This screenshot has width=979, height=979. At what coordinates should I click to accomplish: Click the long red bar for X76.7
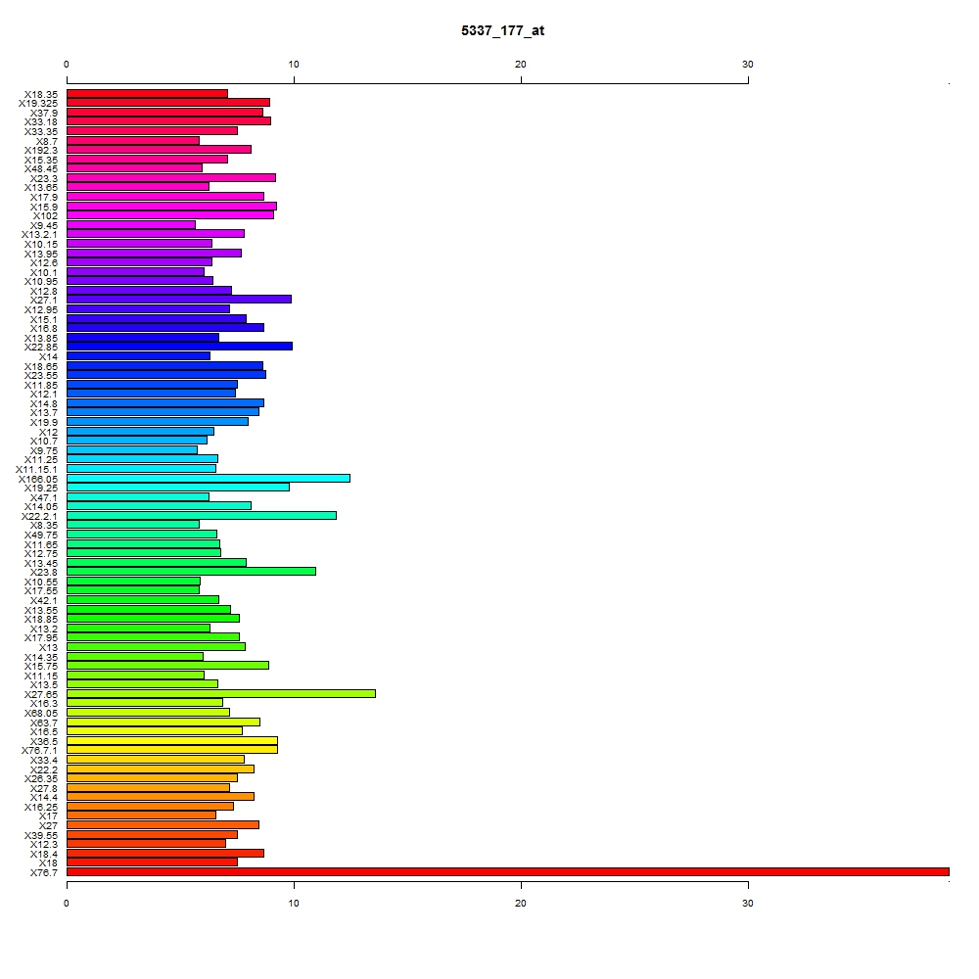click(507, 871)
